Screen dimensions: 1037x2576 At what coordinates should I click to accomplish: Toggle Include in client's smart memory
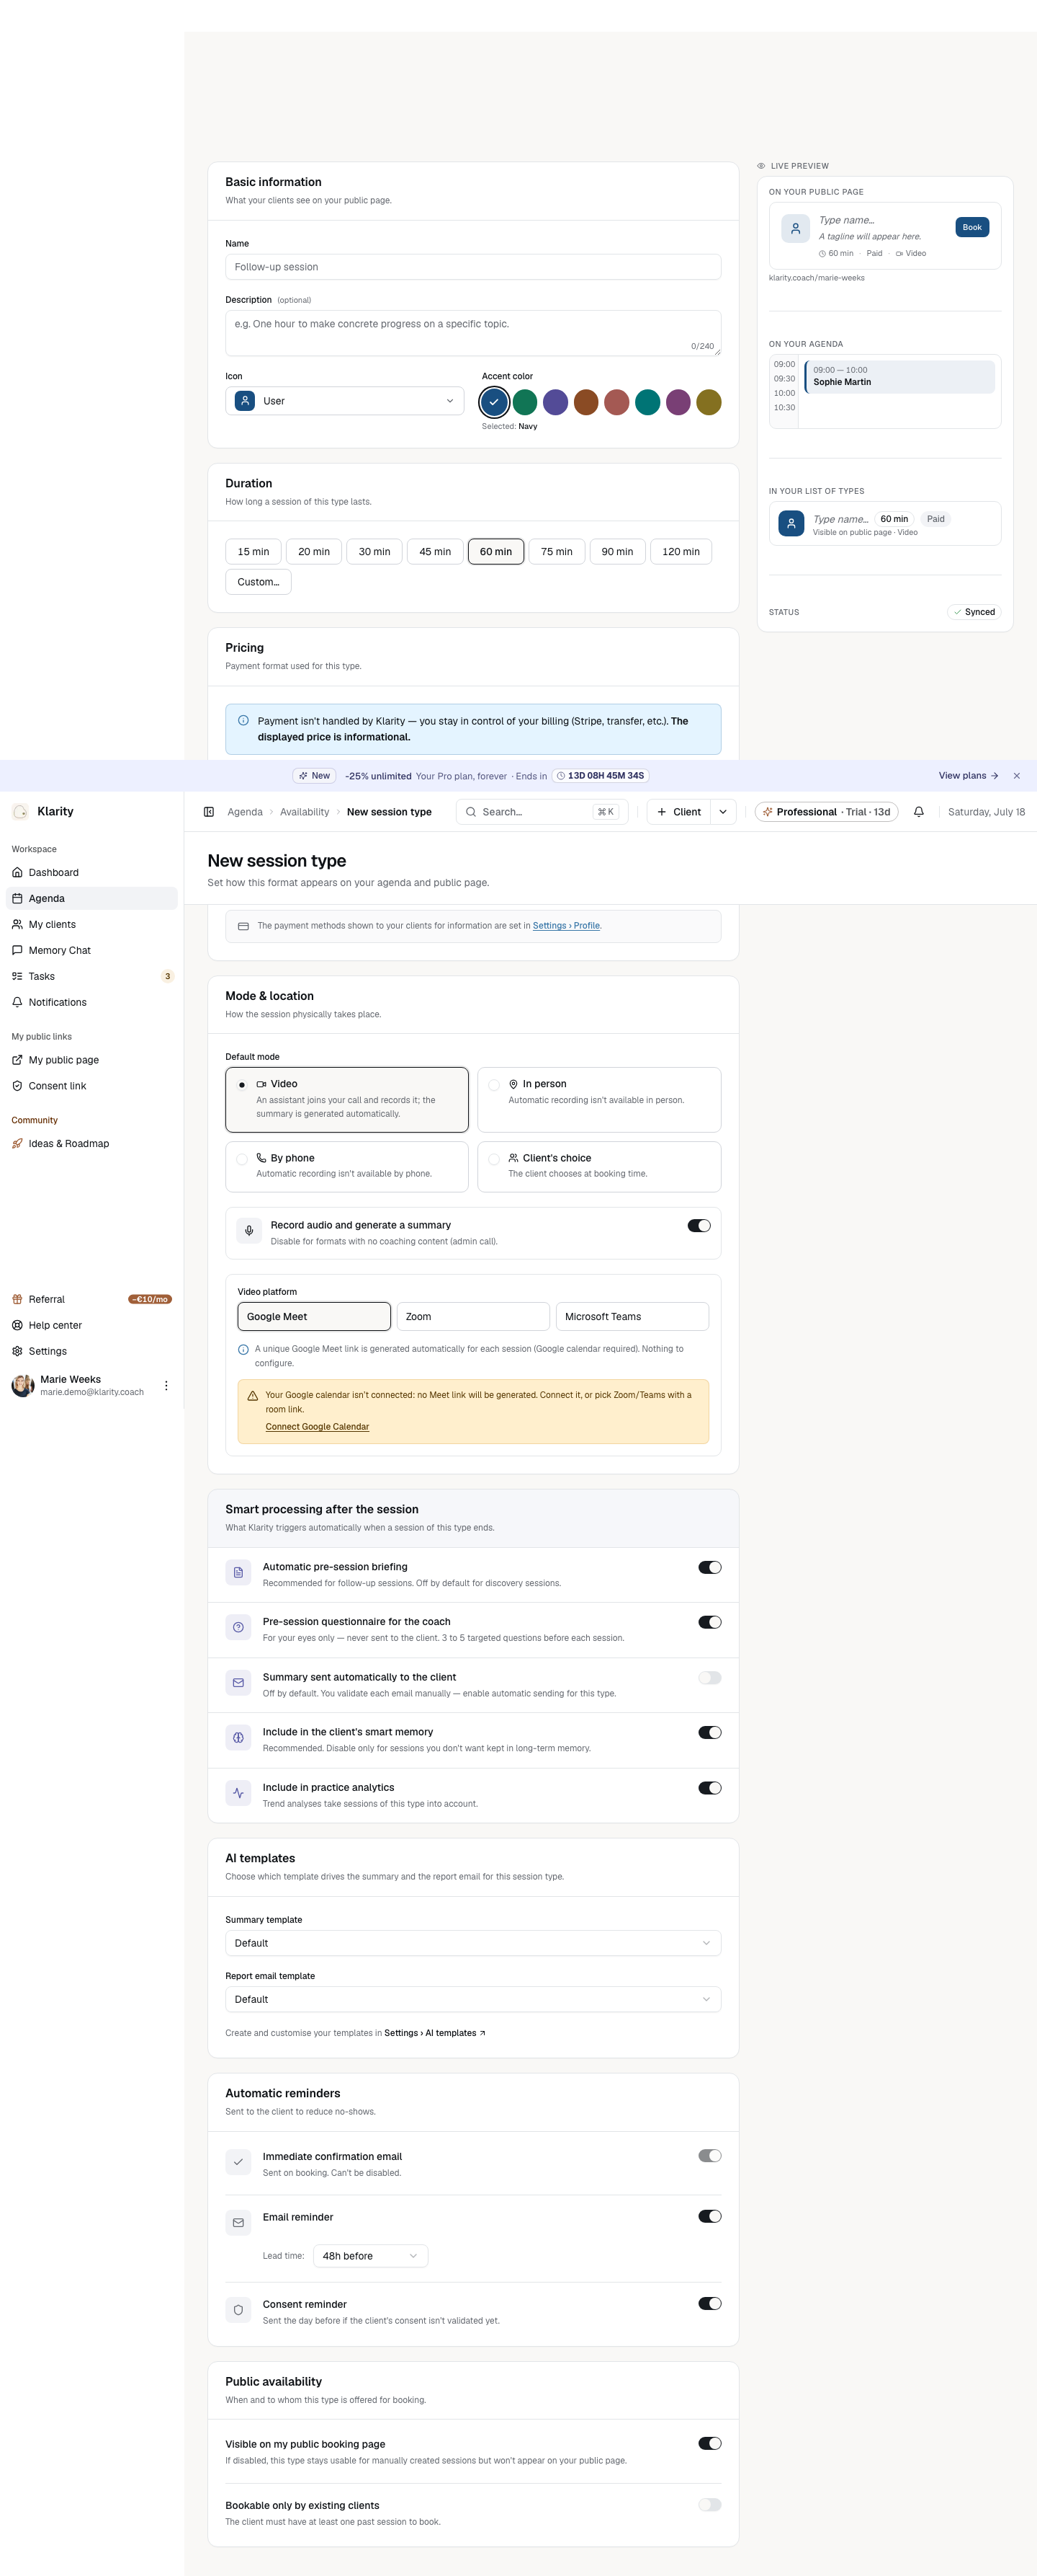click(710, 1733)
